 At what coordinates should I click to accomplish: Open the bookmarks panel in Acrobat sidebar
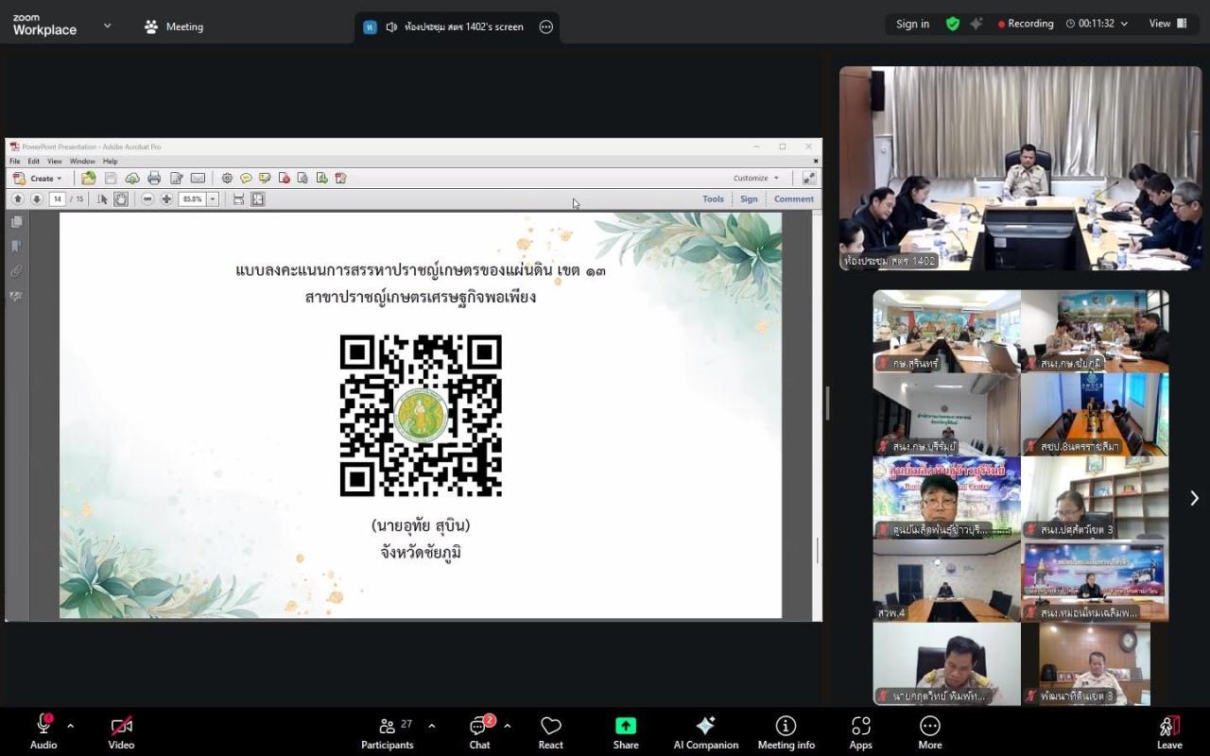coord(16,247)
